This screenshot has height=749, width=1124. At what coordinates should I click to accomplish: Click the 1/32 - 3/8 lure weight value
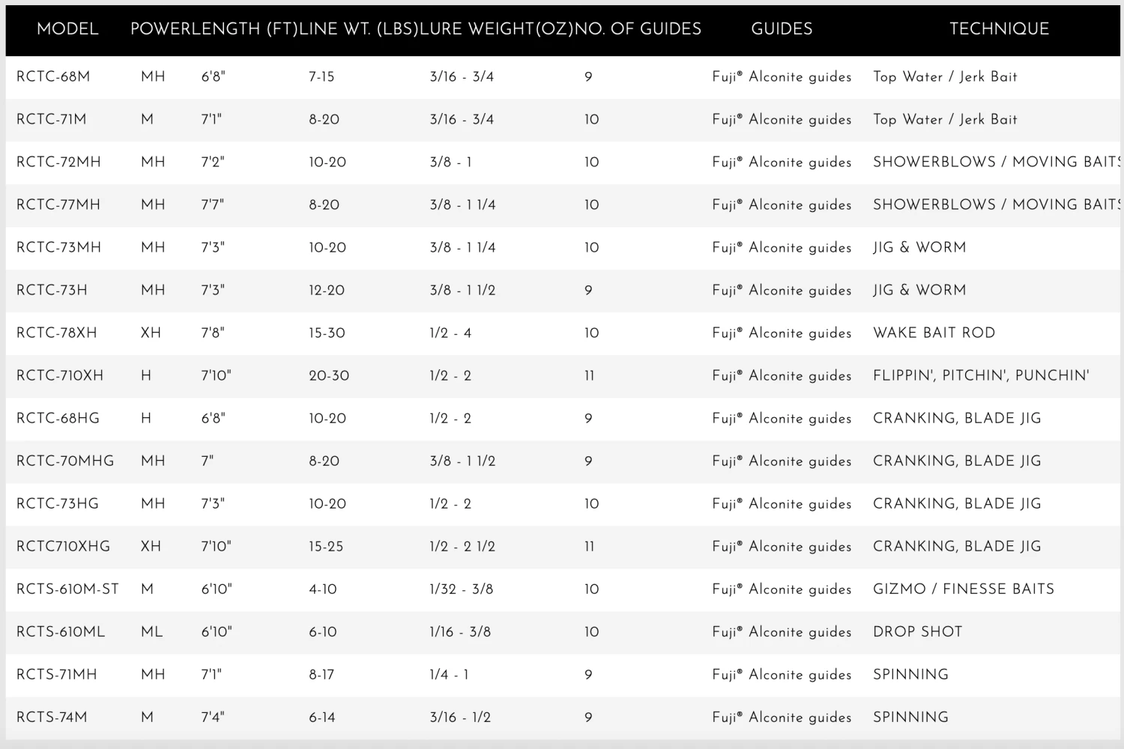coord(462,589)
